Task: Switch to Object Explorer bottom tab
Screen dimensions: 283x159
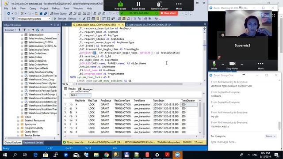Action: pos(13,143)
